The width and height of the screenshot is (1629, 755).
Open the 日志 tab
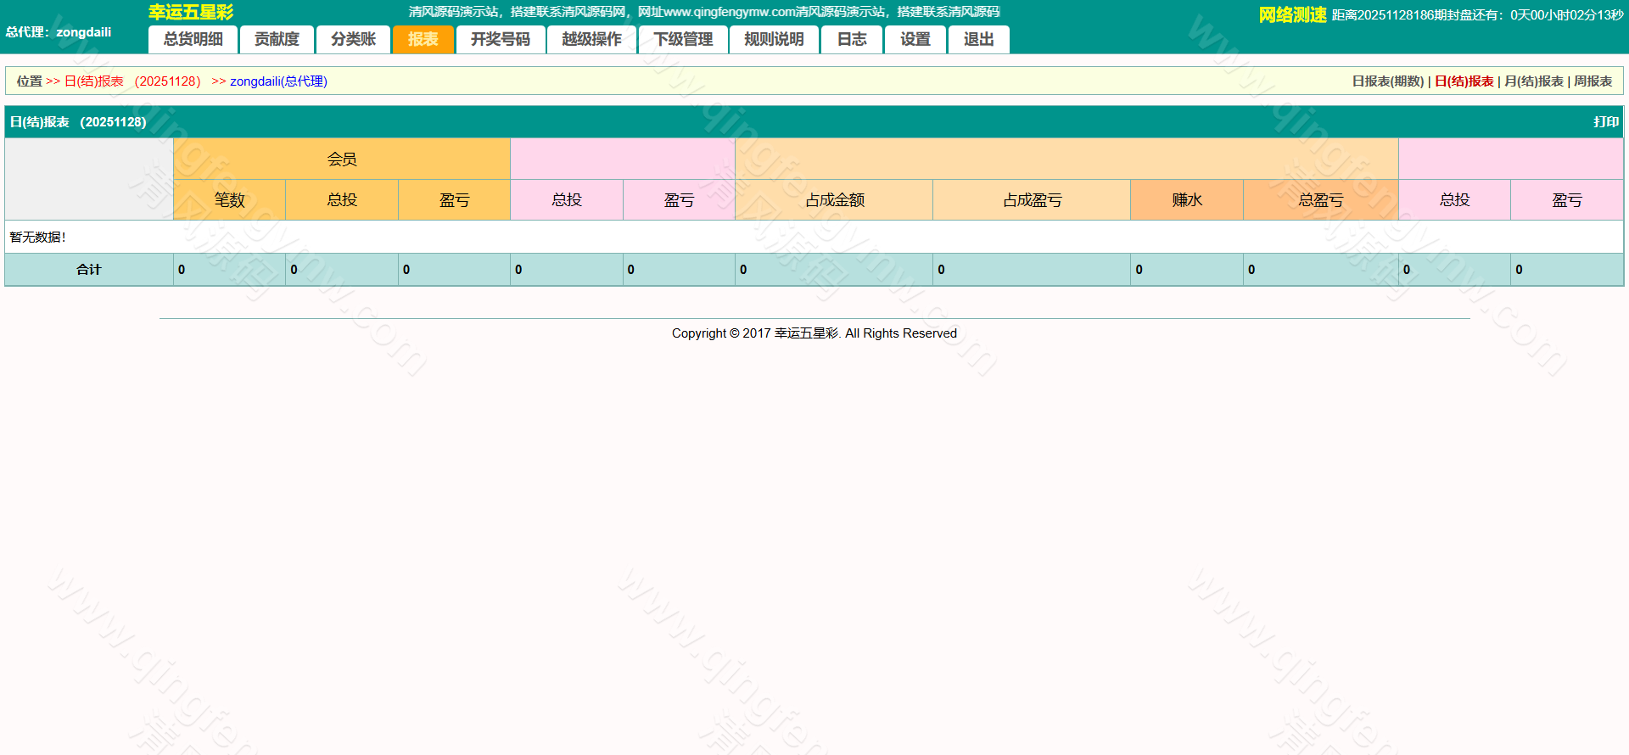(x=852, y=39)
